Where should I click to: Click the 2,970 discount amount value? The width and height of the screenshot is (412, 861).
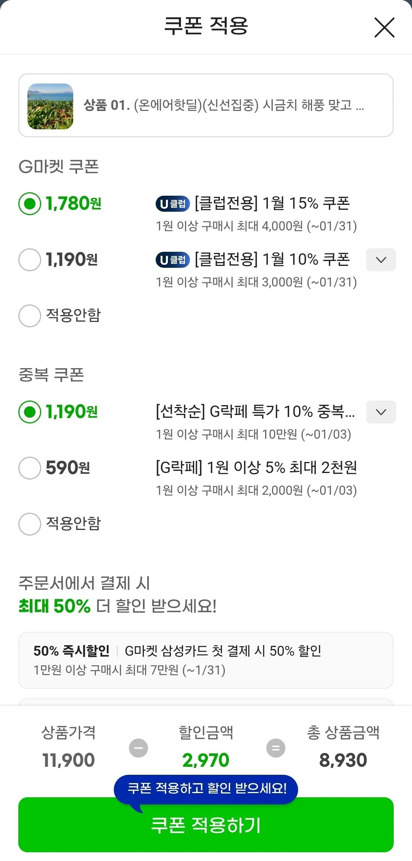pyautogui.click(x=206, y=760)
